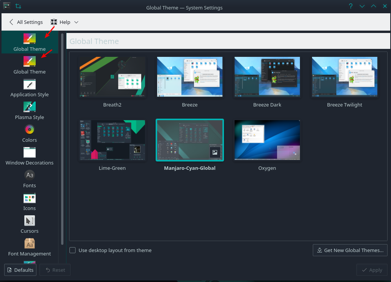Image resolution: width=391 pixels, height=282 pixels.
Task: Click the Breeze Twilight label text
Action: point(345,105)
